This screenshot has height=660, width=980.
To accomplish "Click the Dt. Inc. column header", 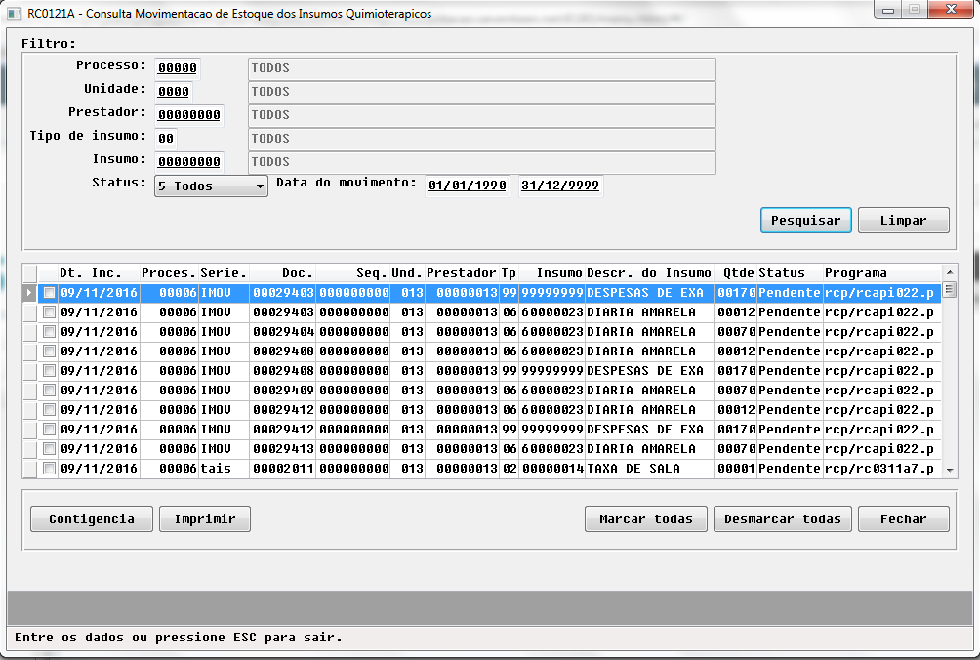I will click(x=99, y=273).
